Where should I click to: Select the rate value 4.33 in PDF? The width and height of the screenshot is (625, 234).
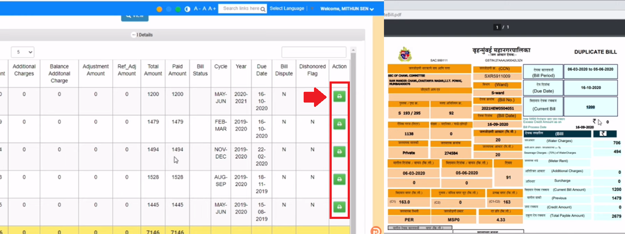coord(501,219)
